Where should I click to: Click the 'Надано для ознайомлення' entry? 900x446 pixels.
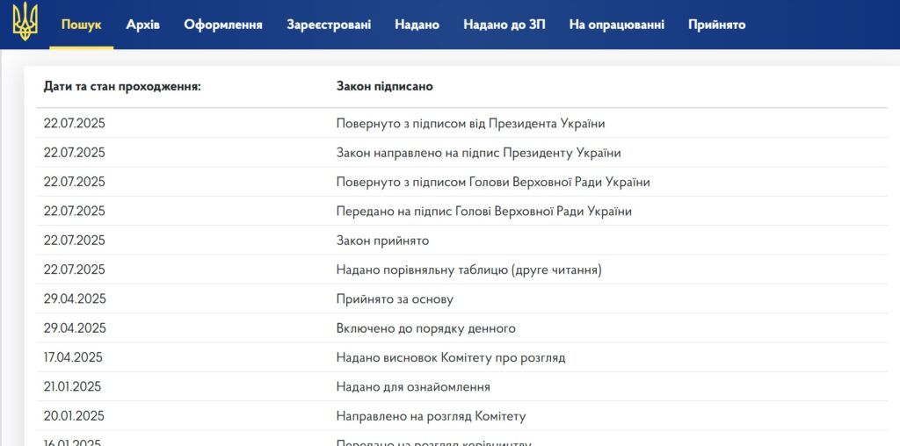tap(413, 387)
